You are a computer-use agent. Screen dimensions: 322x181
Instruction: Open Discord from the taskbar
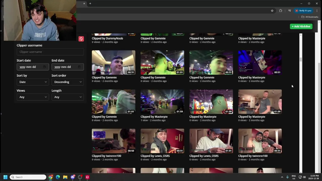pos(73,177)
